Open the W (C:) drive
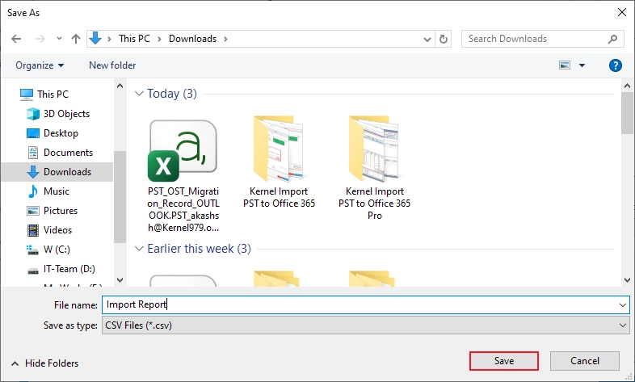Image resolution: width=635 pixels, height=382 pixels. (48, 250)
